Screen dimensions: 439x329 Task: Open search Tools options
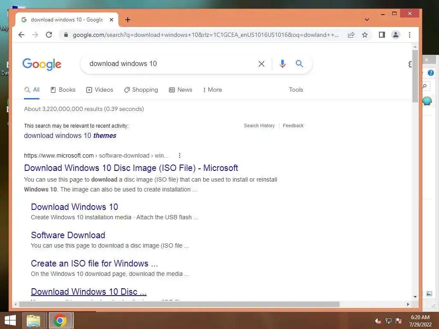[x=296, y=90]
